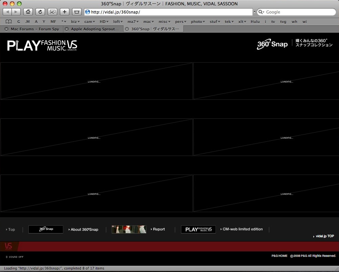Open the Report link
The image size is (339, 272).
point(158,229)
